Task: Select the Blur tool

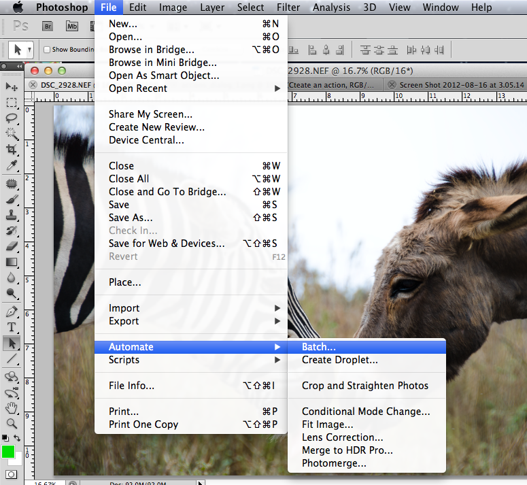Action: (x=12, y=278)
